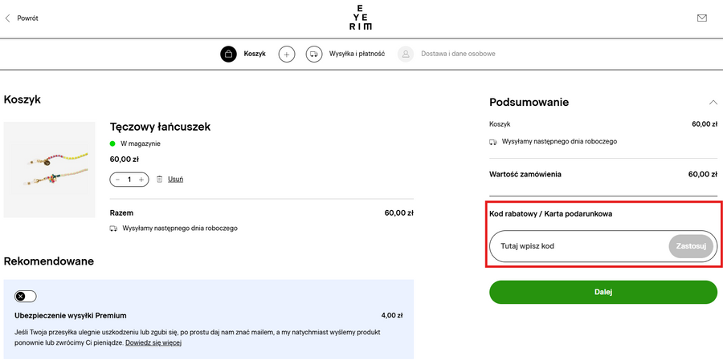The height and width of the screenshot is (360, 723).
Task: Click the Koszyk shopping bag icon
Action: point(229,55)
